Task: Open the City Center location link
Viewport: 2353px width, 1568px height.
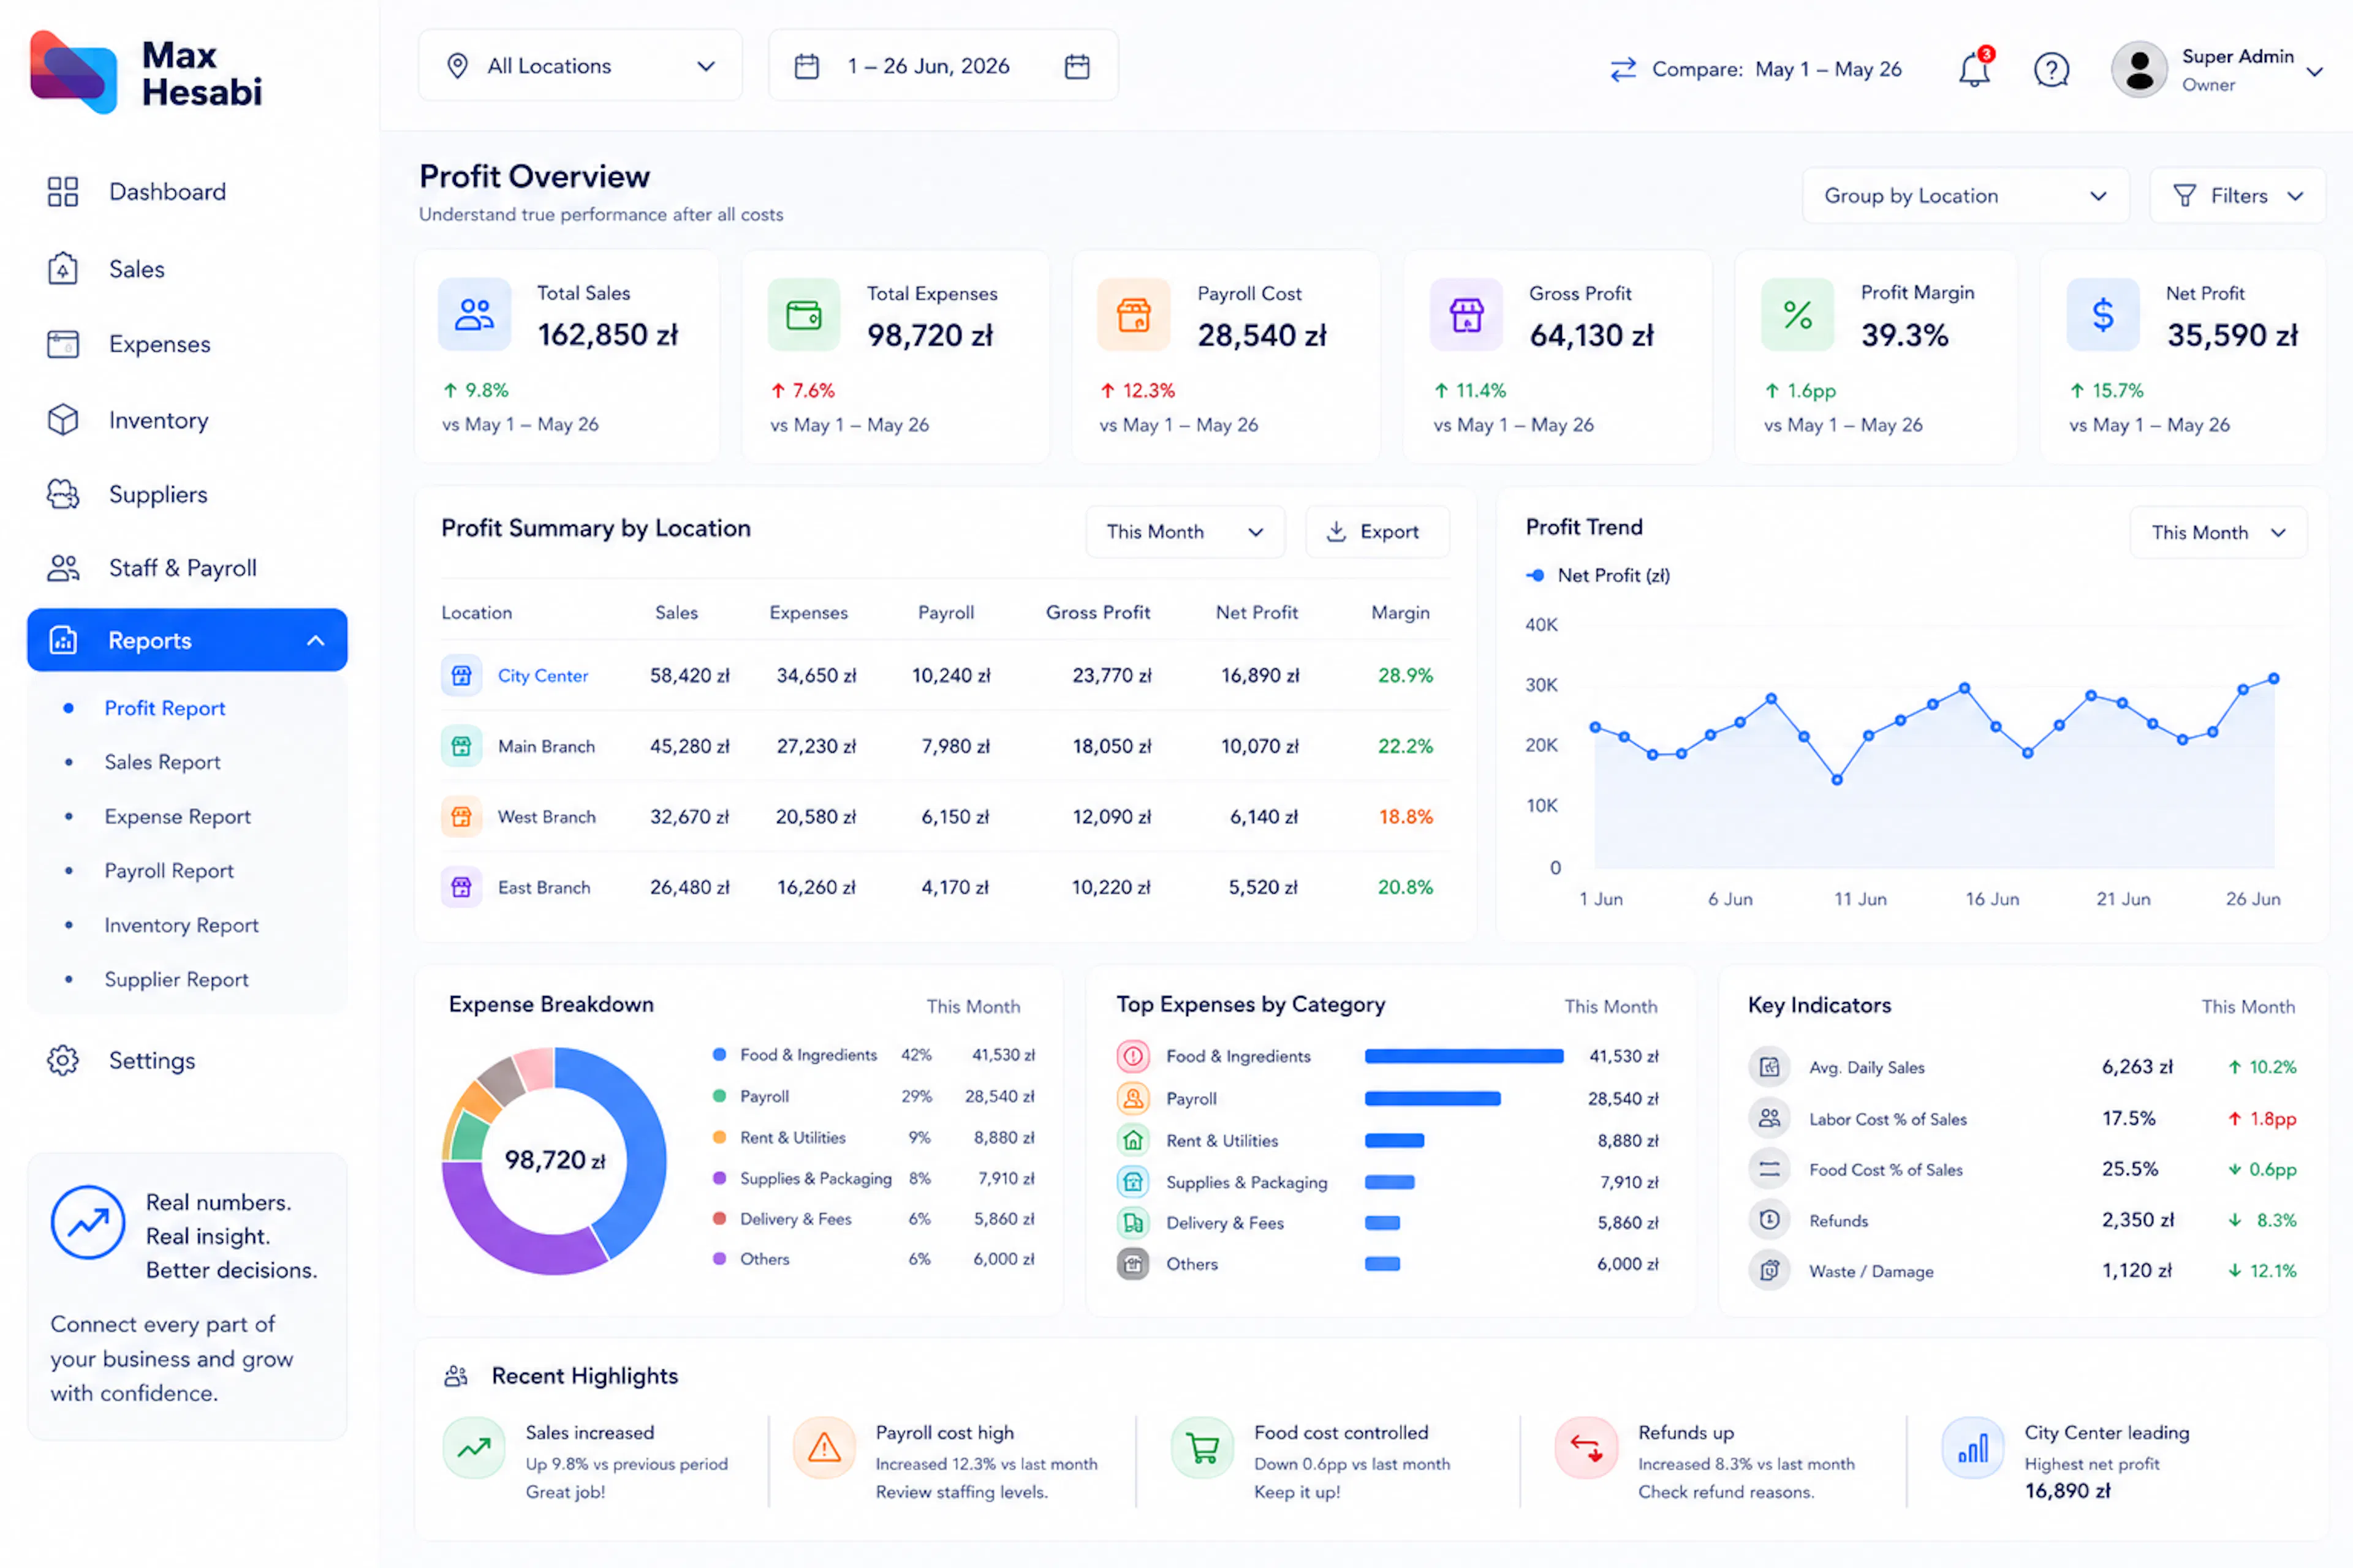Action: coord(544,676)
